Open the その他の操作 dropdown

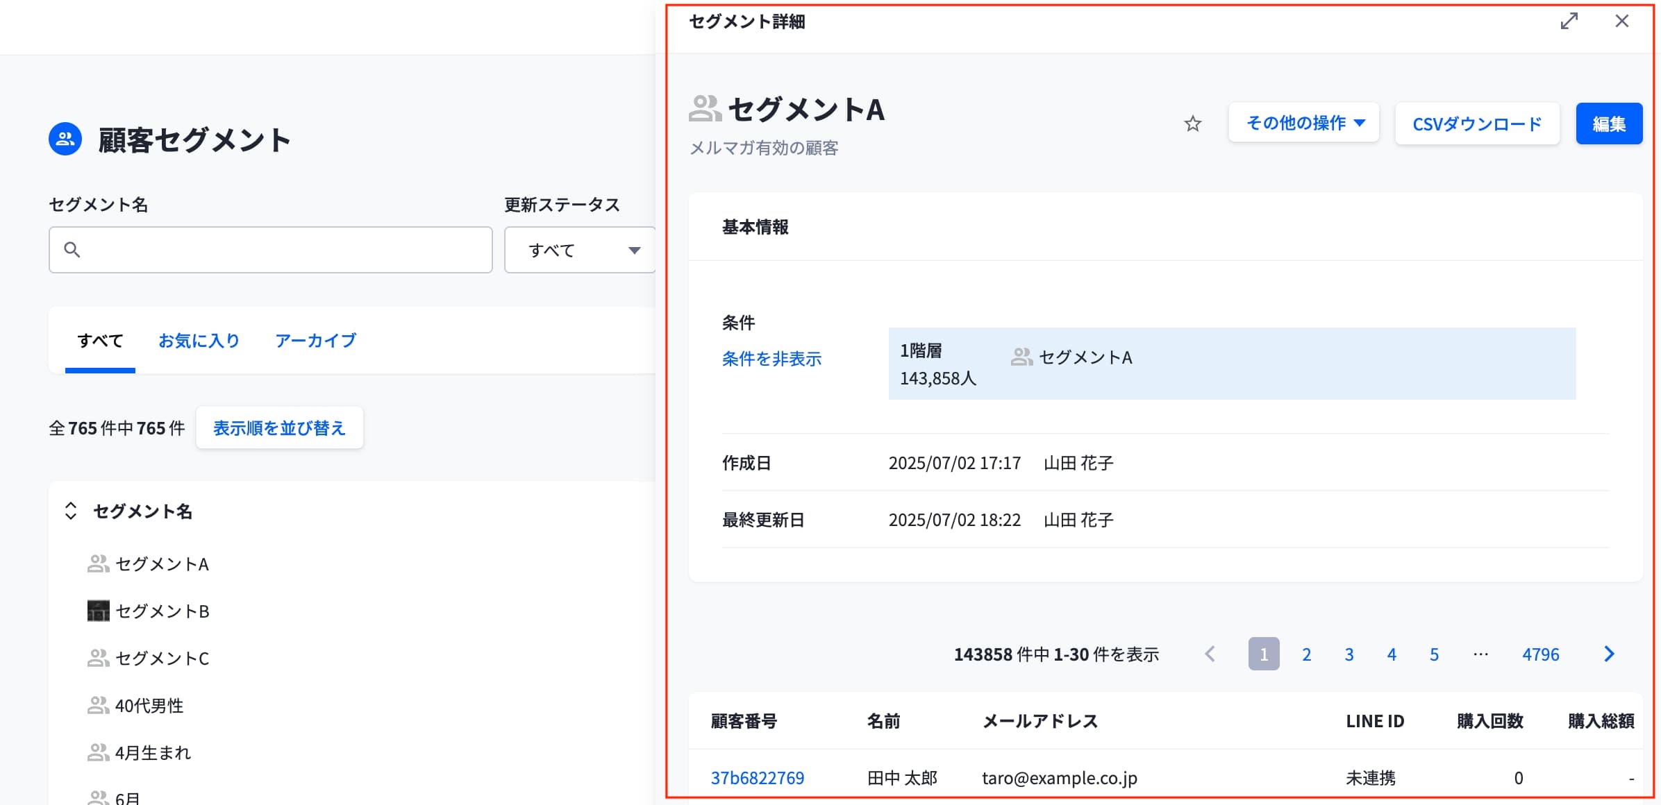1303,124
